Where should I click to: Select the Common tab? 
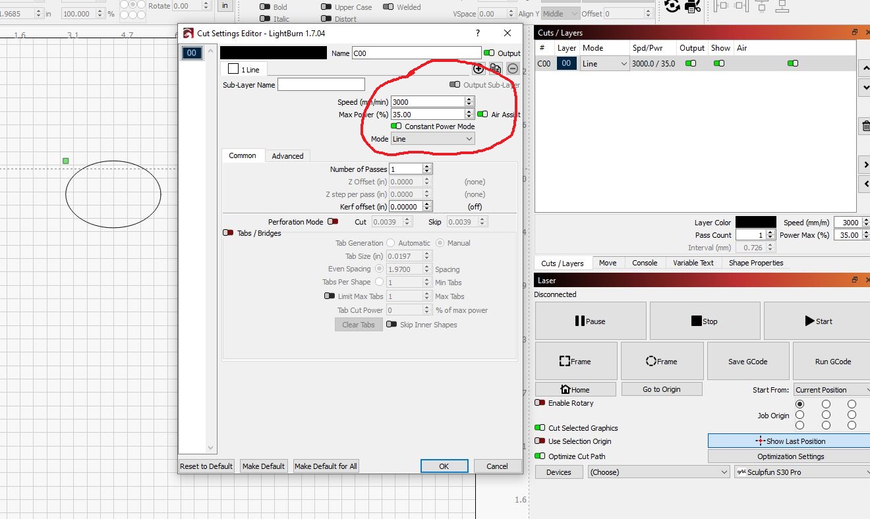click(243, 155)
